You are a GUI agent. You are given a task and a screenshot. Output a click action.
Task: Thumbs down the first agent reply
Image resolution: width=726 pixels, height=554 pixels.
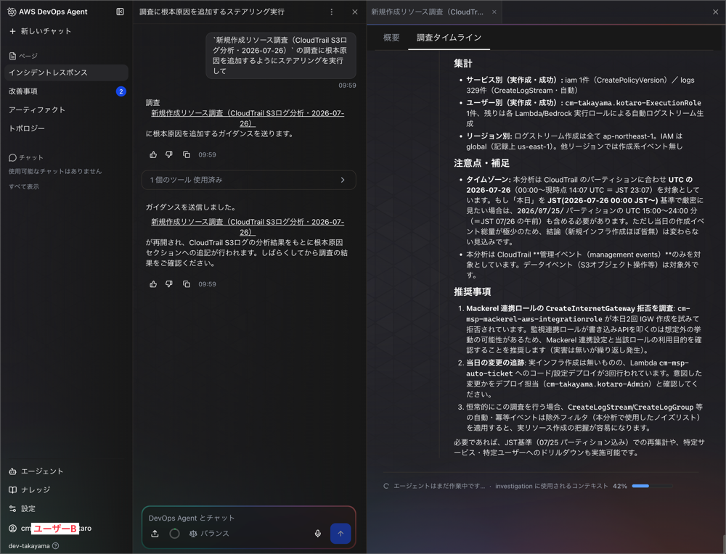pos(169,154)
